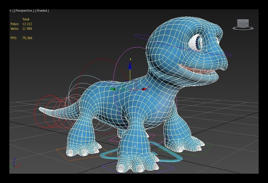The width and height of the screenshot is (268, 183).
Task: Grab the blue Z-axis arrow of move gizmo
Action: pyautogui.click(x=130, y=66)
